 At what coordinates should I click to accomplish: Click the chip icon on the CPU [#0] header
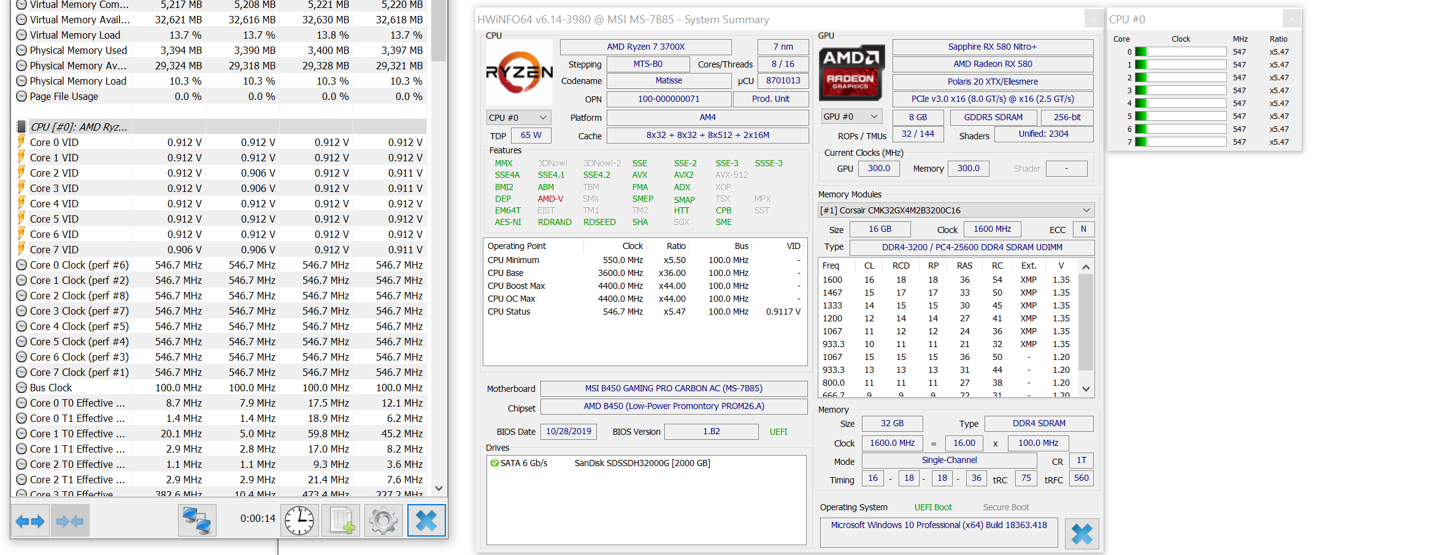[20, 126]
